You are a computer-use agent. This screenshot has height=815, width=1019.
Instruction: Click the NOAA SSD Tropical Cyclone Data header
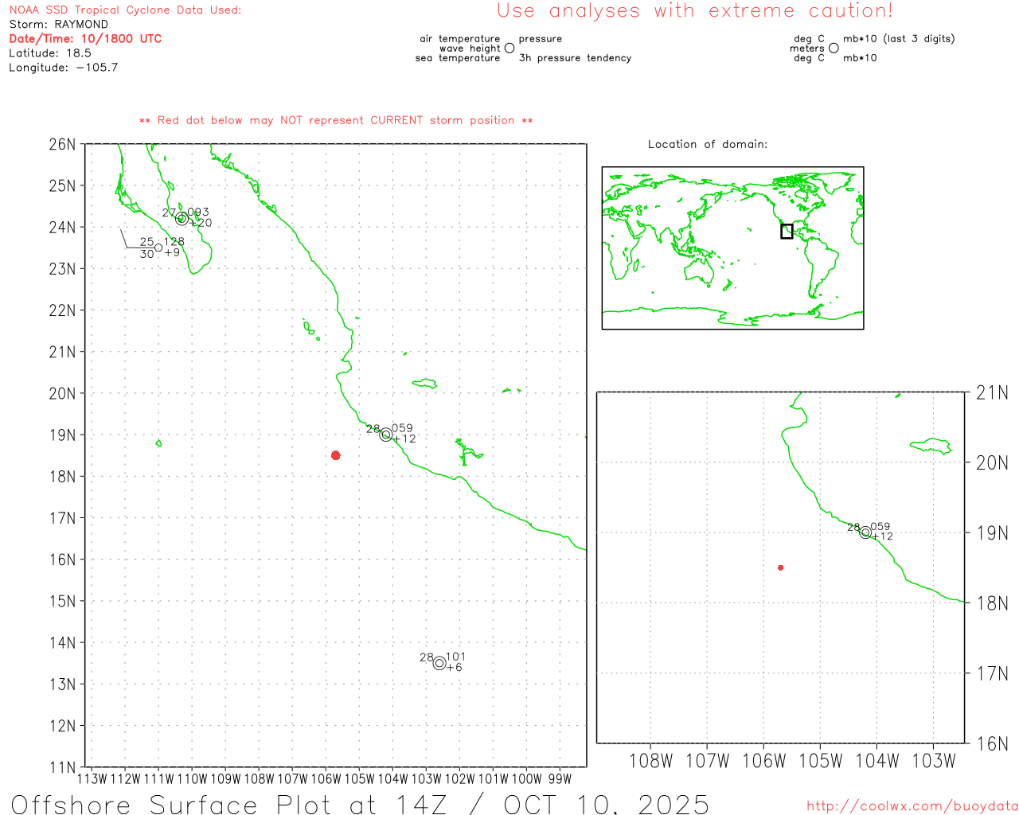125,10
